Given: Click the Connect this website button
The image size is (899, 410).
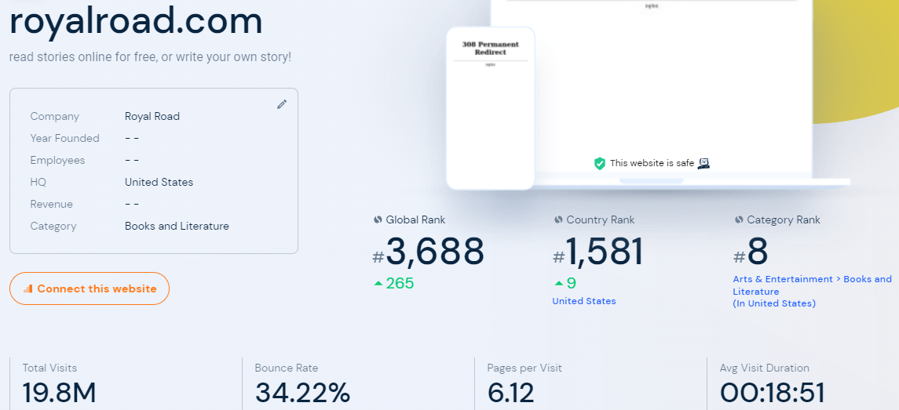Looking at the screenshot, I should [90, 288].
